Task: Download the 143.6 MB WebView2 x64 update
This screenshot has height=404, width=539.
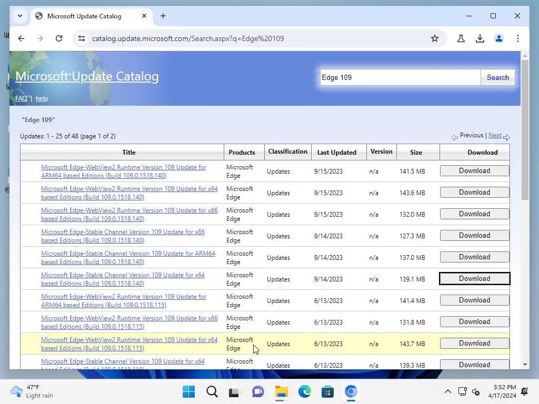Action: coord(474,193)
